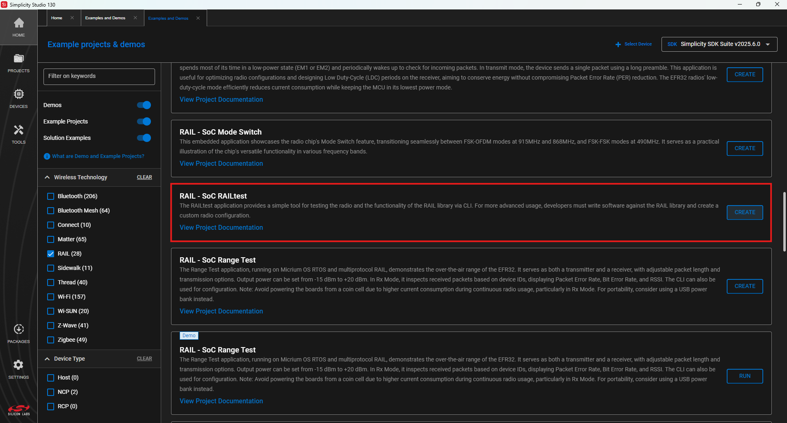
Task: Close the first Examples and Demos tab
Action: pyautogui.click(x=135, y=18)
